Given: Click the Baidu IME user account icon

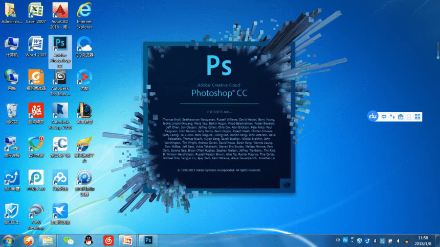Looking at the screenshot, I should [409, 117].
